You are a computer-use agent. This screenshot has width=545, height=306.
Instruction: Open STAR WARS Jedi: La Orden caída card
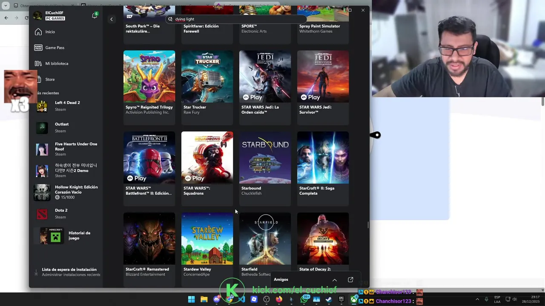pos(265,88)
